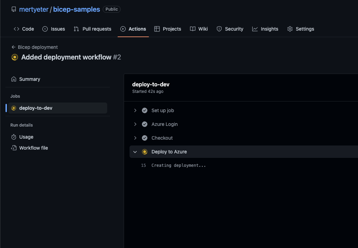Click the Run details section heading
This screenshot has height=248, width=358.
21,125
